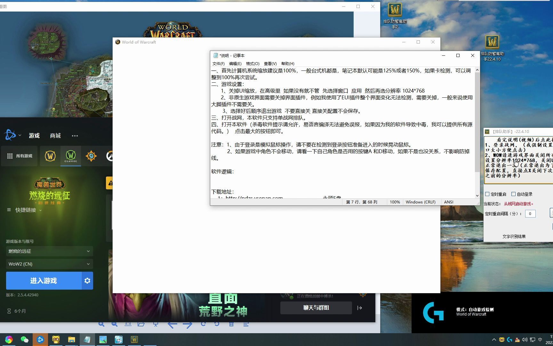The width and height of the screenshot is (553, 346).
Task: Start slideshow in image viewer toolbar
Action: tap(156, 324)
